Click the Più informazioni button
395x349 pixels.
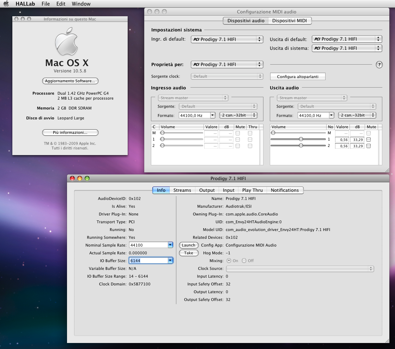coord(70,132)
